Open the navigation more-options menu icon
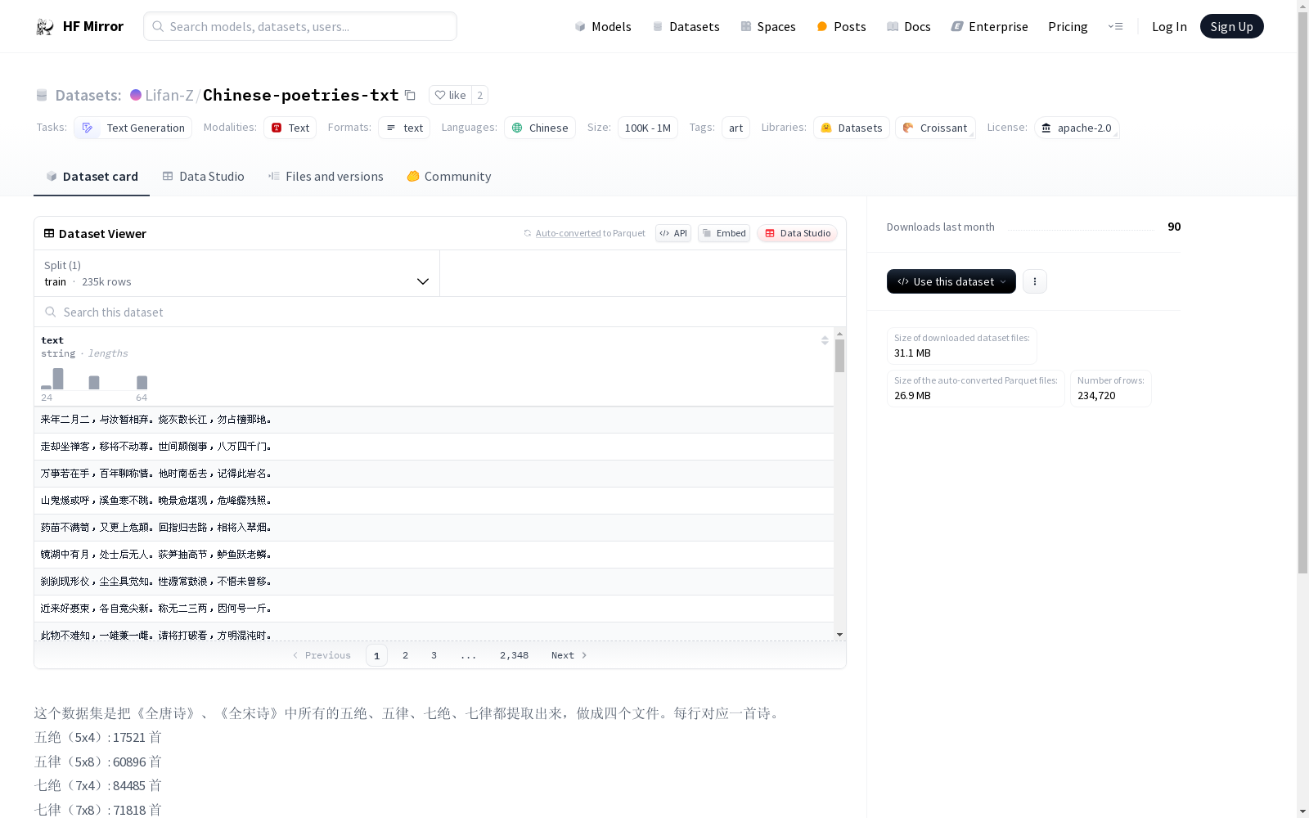 pyautogui.click(x=1115, y=26)
